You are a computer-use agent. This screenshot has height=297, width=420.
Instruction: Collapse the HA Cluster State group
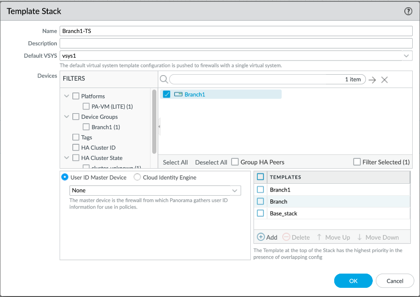tap(66, 158)
